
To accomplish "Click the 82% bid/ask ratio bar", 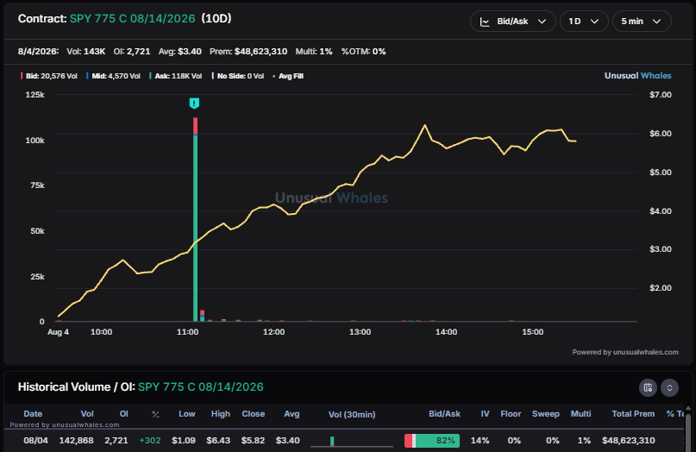I will click(432, 441).
